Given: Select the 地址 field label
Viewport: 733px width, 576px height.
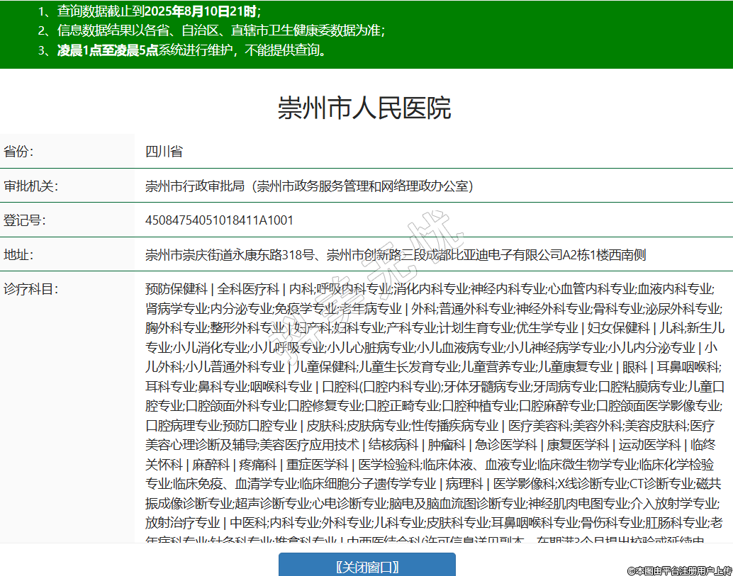Looking at the screenshot, I should (19, 255).
